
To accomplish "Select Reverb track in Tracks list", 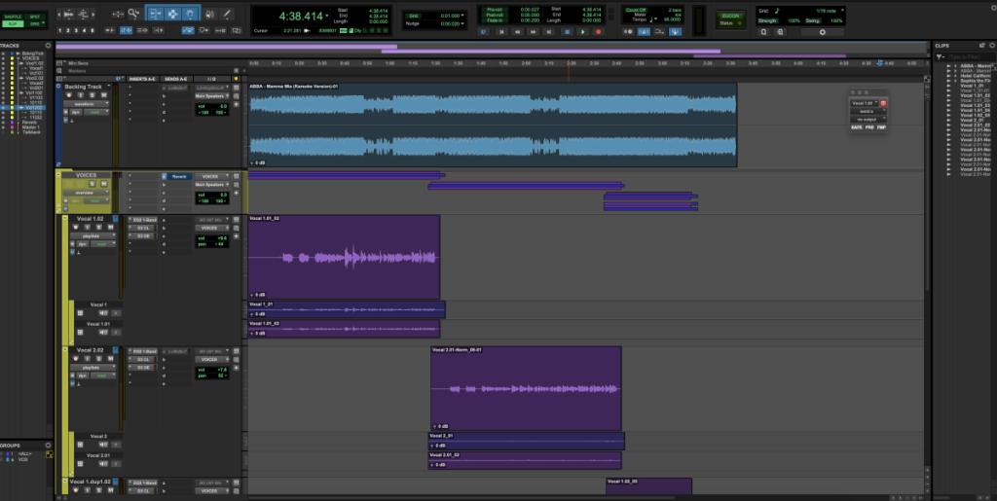I will click(x=29, y=122).
